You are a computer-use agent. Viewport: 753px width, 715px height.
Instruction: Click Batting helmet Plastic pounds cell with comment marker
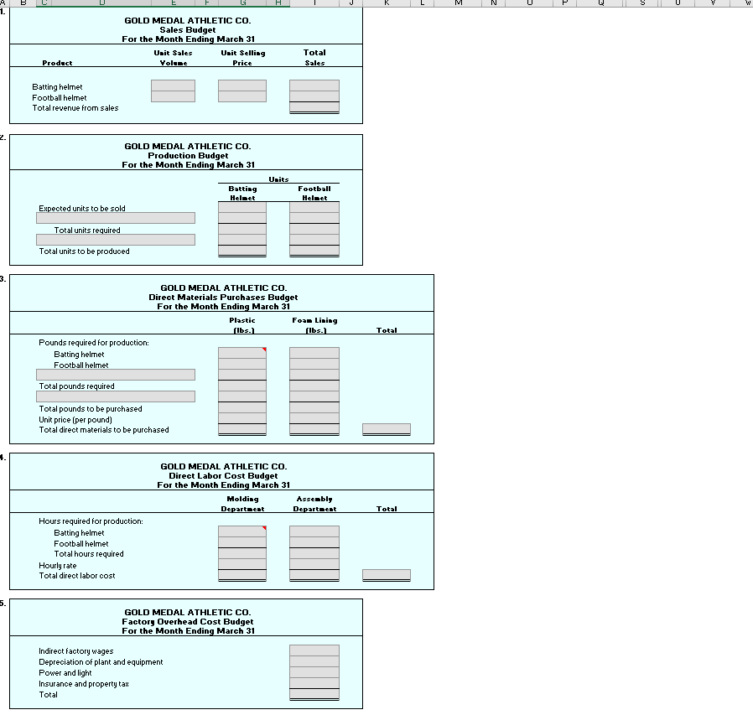click(242, 353)
